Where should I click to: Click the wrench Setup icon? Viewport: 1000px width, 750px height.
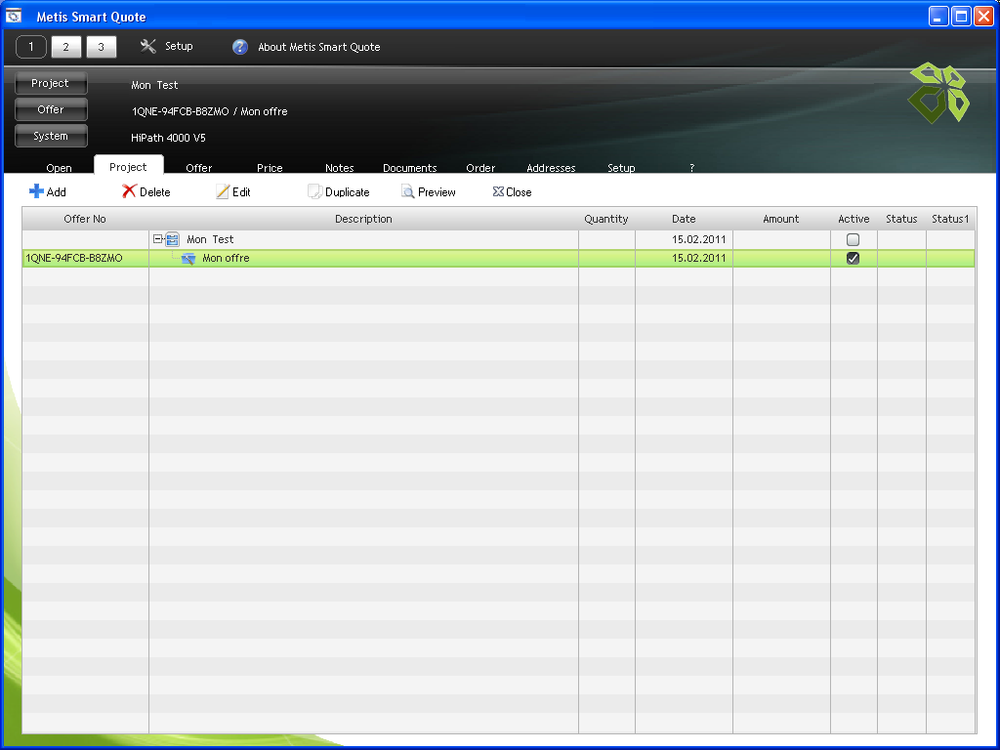[148, 46]
